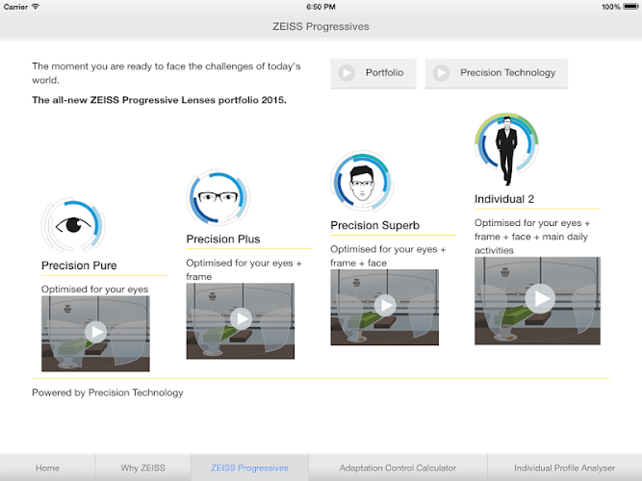Play the Precision Plus lens video
The width and height of the screenshot is (642, 481).
[241, 321]
